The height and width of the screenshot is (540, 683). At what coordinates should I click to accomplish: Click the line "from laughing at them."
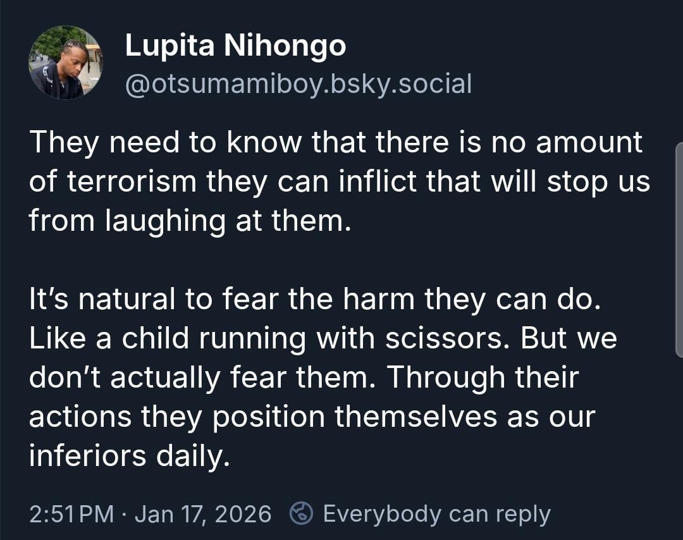tap(189, 221)
